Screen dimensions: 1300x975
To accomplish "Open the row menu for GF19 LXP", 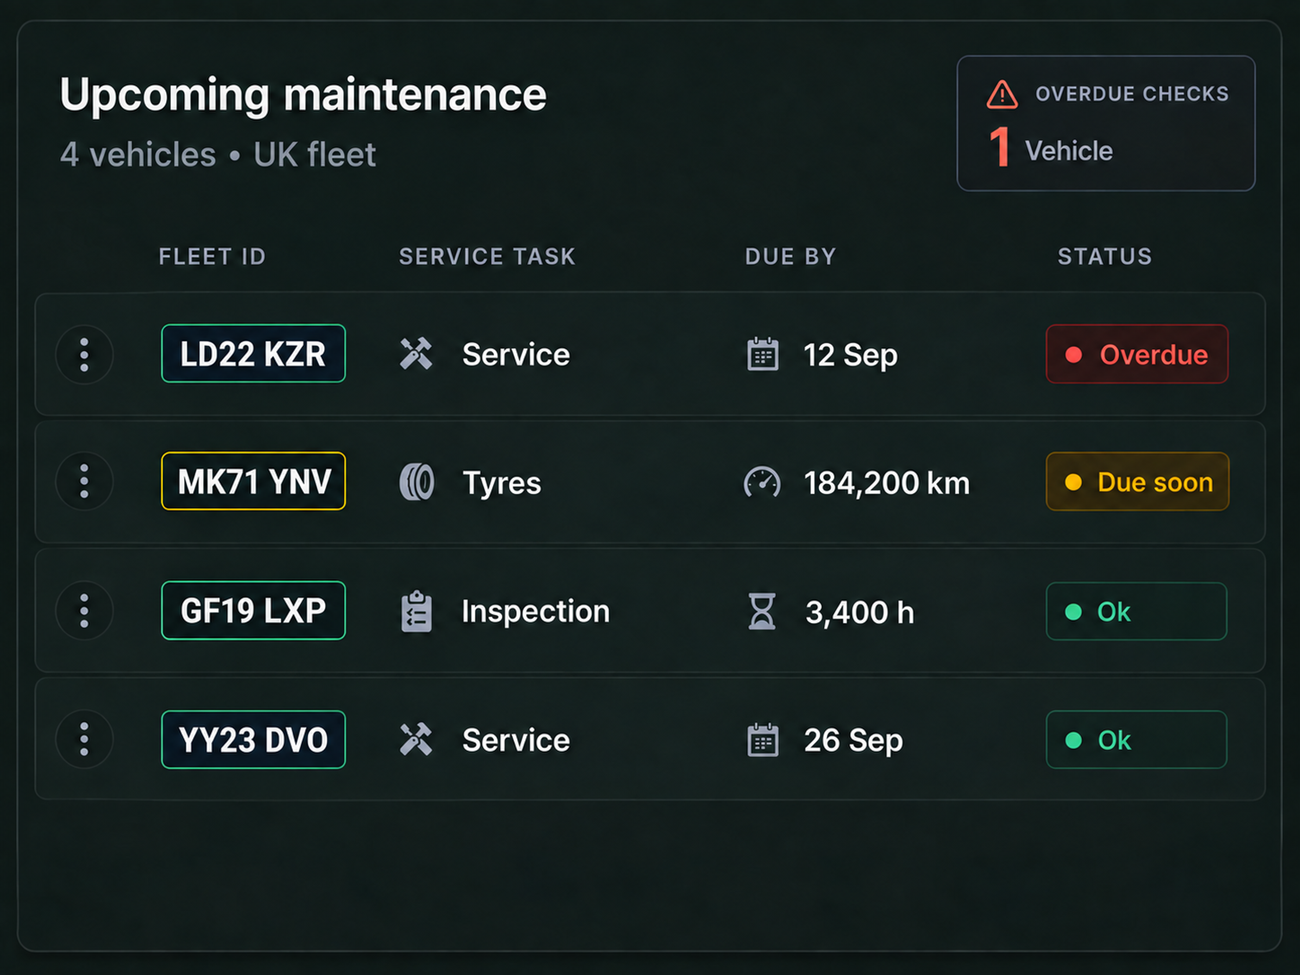I will click(x=84, y=611).
